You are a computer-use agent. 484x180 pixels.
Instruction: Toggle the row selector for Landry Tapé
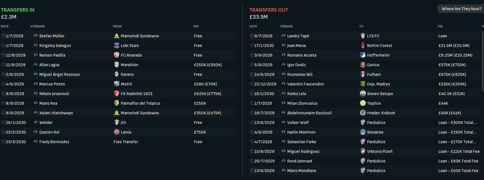click(252, 36)
